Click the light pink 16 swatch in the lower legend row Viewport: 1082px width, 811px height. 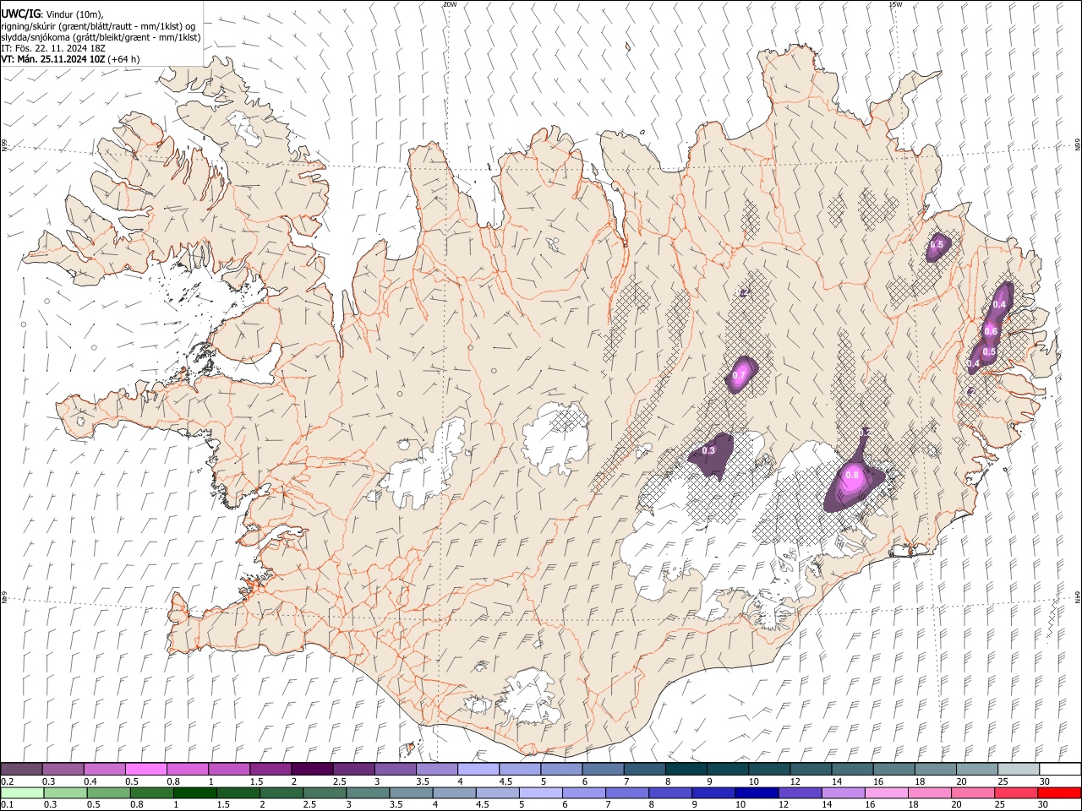886,793
